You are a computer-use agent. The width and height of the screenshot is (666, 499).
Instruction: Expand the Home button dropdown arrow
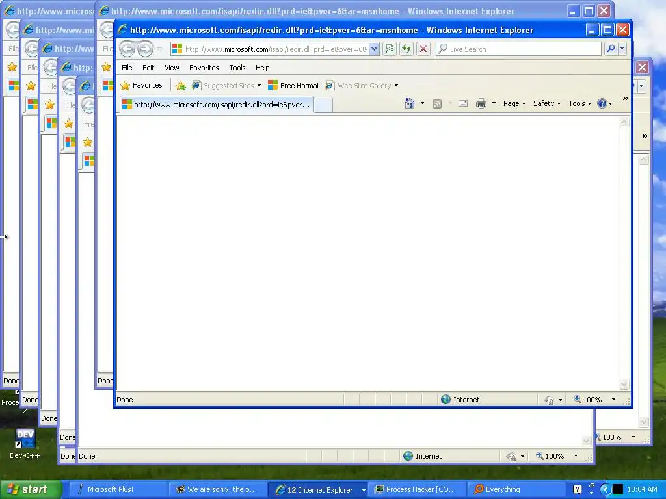pos(422,103)
